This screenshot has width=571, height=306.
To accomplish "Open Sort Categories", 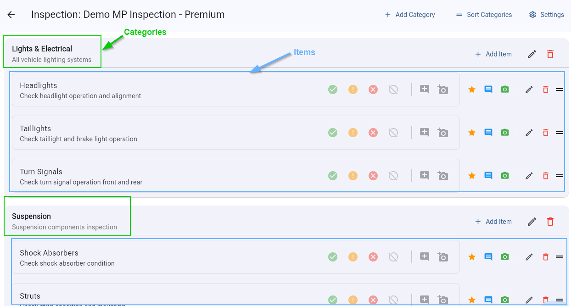I will [x=483, y=15].
